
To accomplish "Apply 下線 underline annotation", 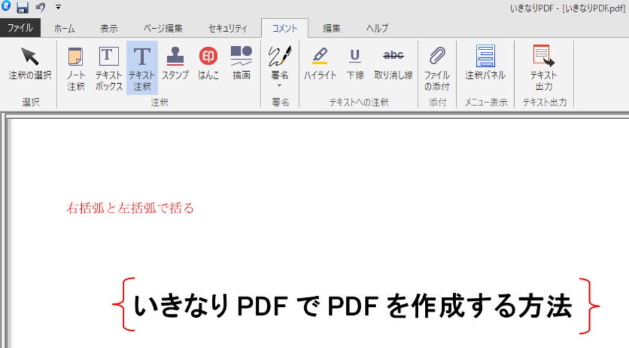I will [x=355, y=64].
